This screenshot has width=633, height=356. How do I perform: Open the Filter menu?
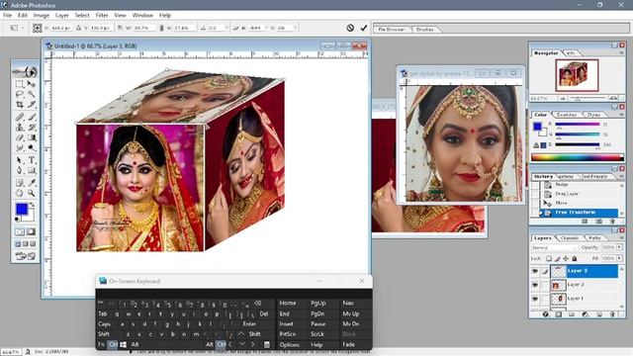[x=102, y=16]
